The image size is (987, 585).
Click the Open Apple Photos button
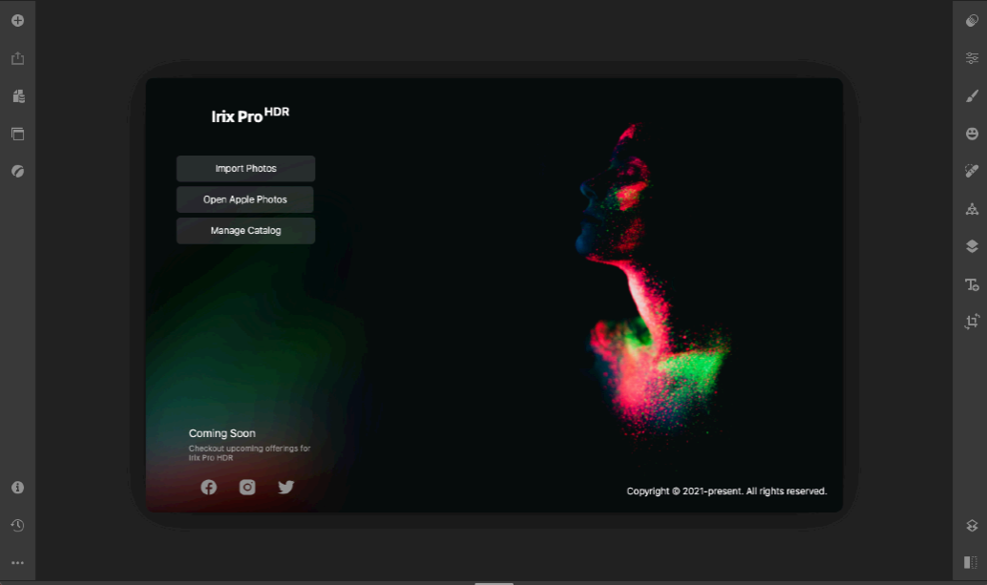245,199
